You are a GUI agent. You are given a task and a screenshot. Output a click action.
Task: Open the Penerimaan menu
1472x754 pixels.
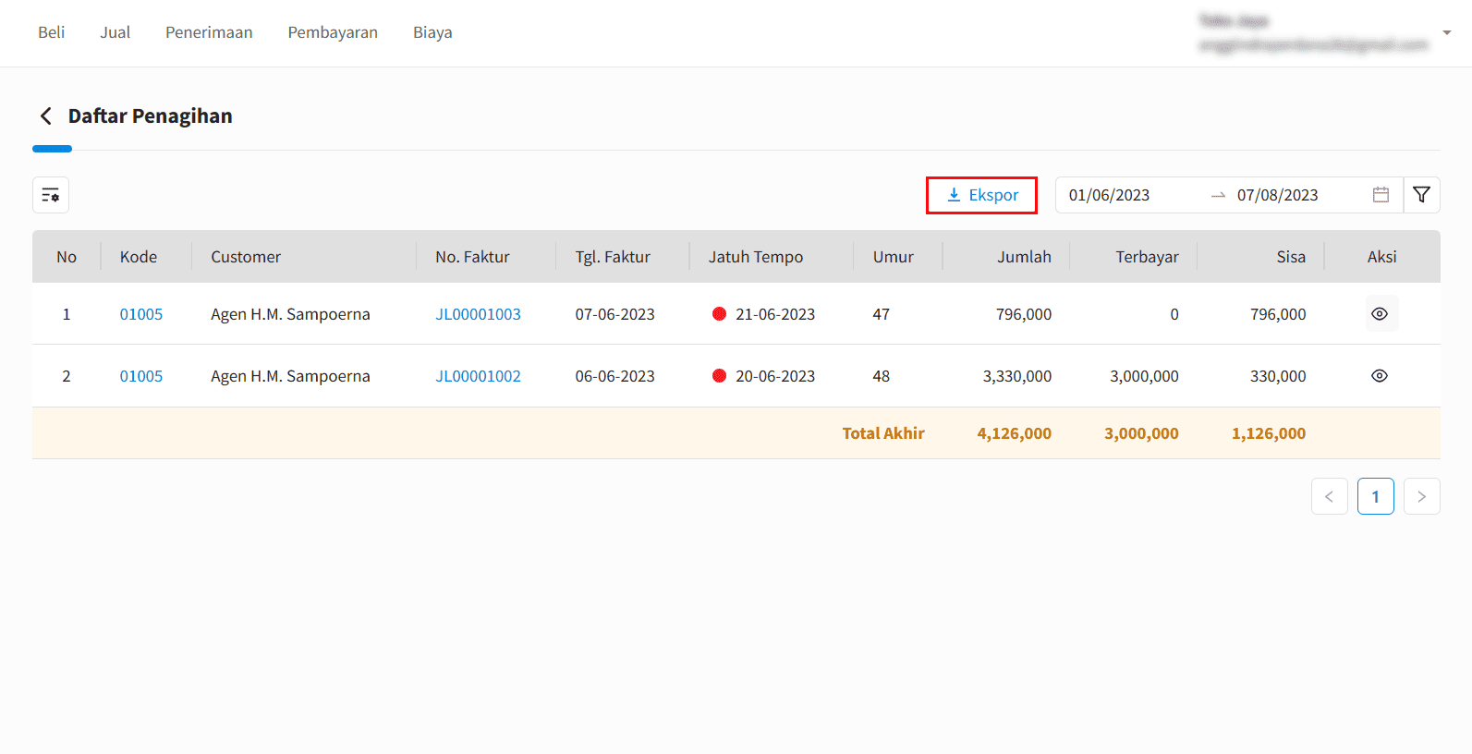[209, 32]
